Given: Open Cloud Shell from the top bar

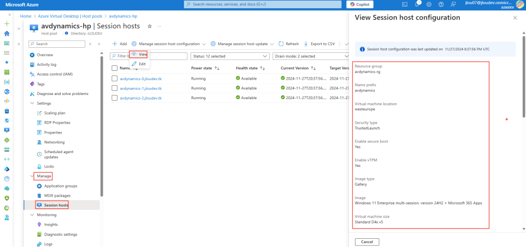Looking at the screenshot, I should 405,4.
